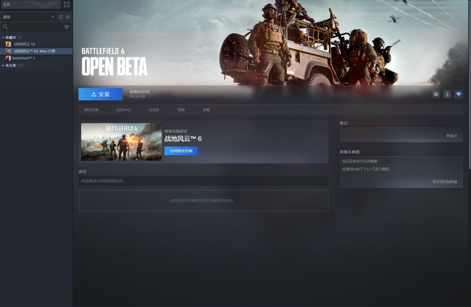
Task: Select the 战地风云 5 game icon in sidebar
Action: coord(8,44)
